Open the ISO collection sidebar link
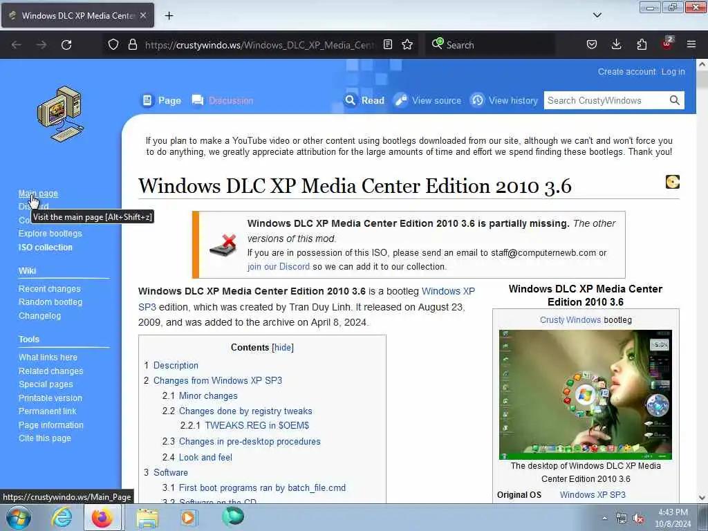Viewport: 708px width, 531px height. coord(45,248)
